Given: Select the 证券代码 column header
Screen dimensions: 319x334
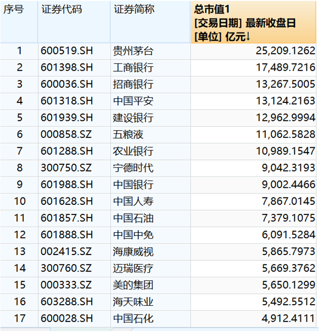Looking at the screenshot, I should pyautogui.click(x=74, y=22).
